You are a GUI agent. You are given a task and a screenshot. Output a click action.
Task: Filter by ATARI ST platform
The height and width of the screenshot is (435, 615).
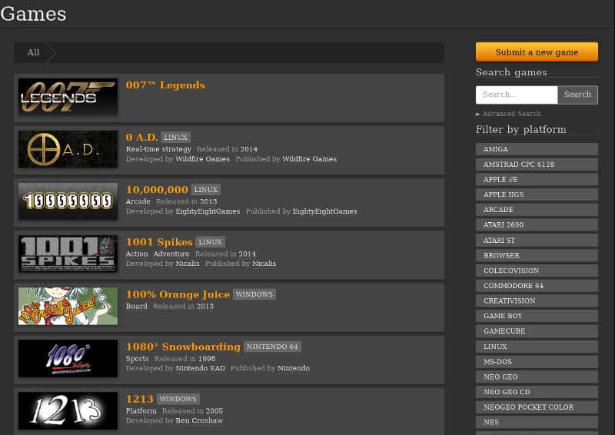tap(537, 240)
